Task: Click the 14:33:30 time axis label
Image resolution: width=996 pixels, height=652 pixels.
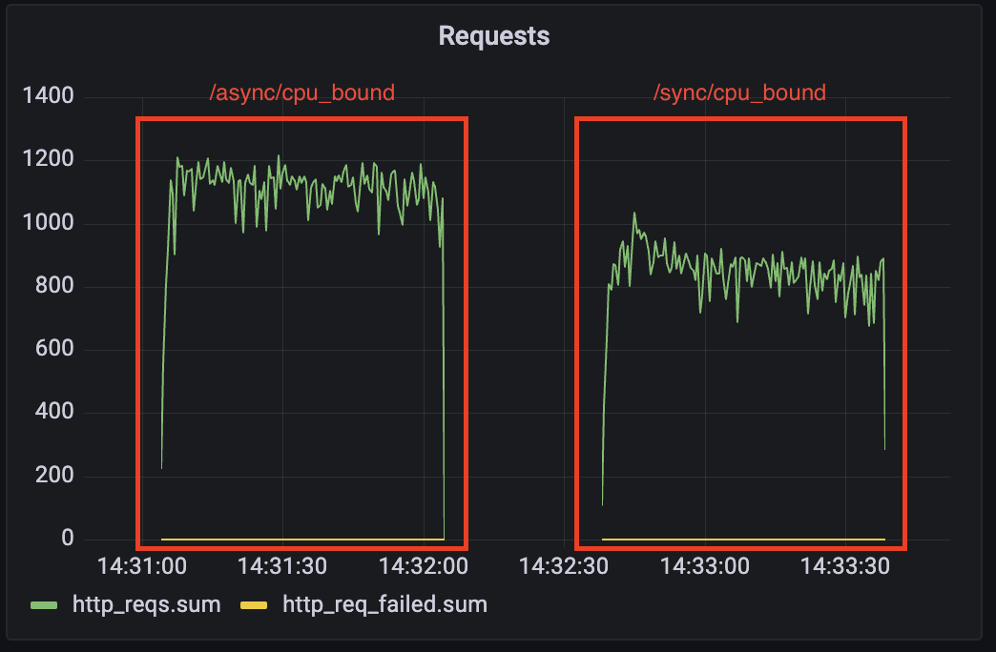Action: (845, 566)
